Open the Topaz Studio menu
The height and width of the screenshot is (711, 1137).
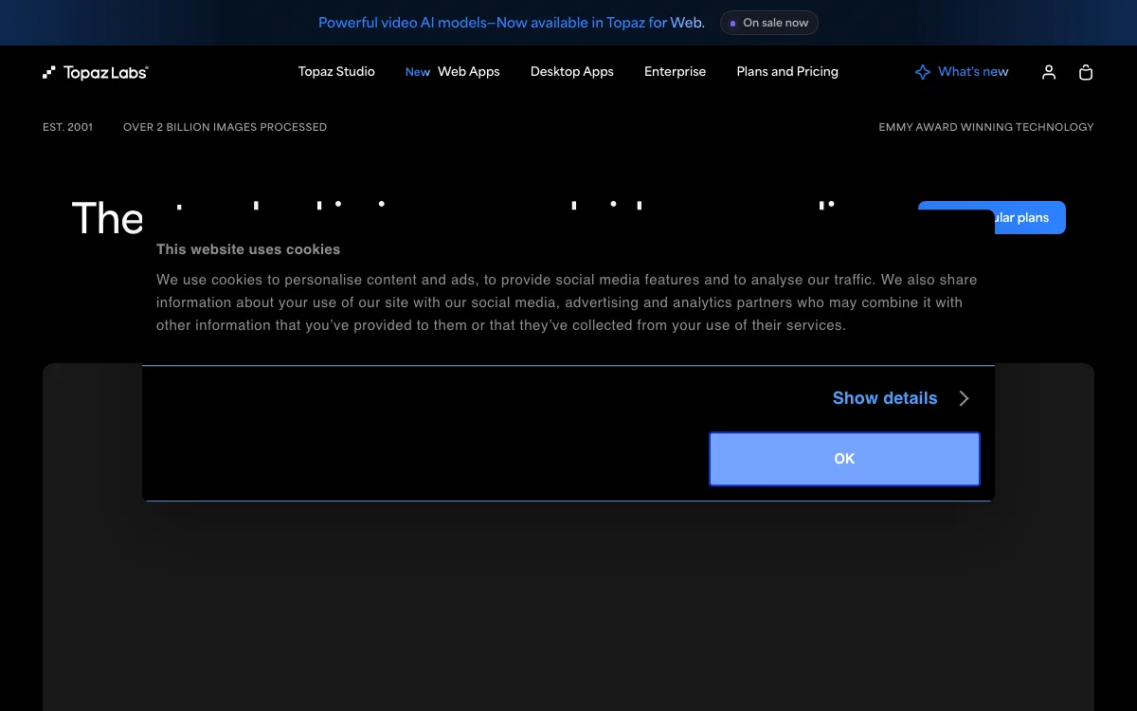(x=336, y=72)
